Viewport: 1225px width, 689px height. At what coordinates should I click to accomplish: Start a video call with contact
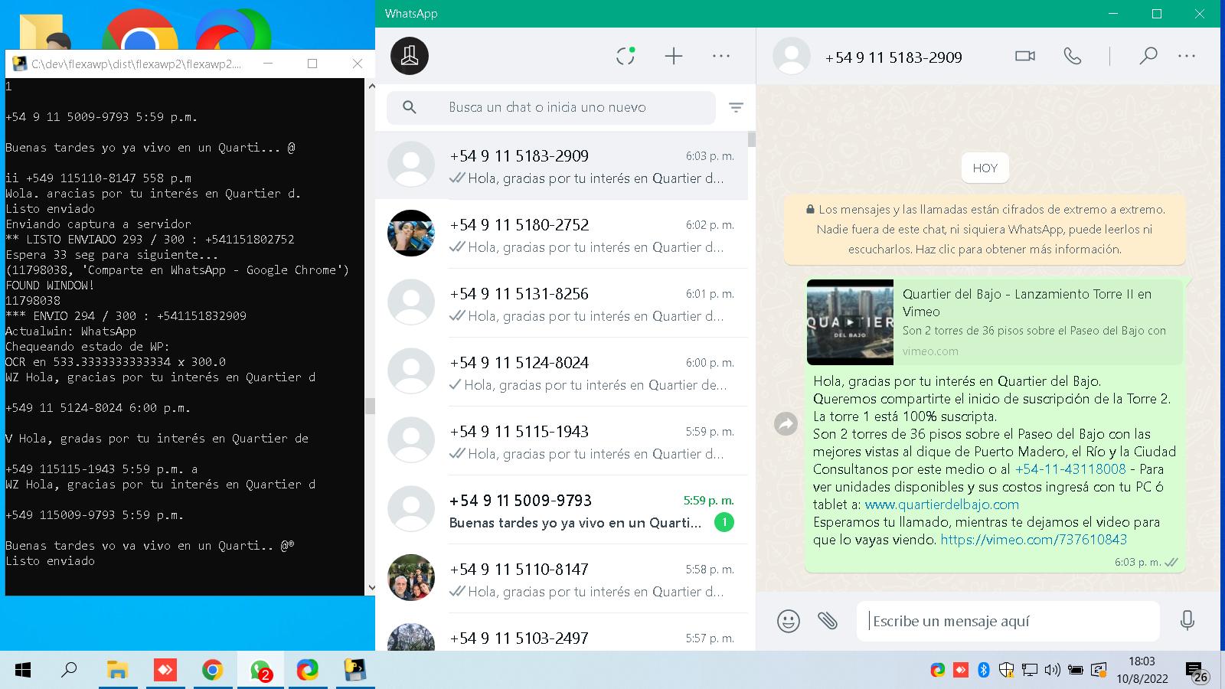(x=1025, y=56)
